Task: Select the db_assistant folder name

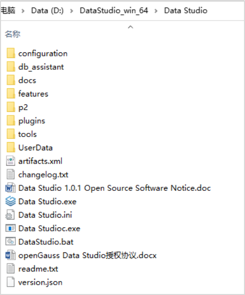Action: coord(41,67)
